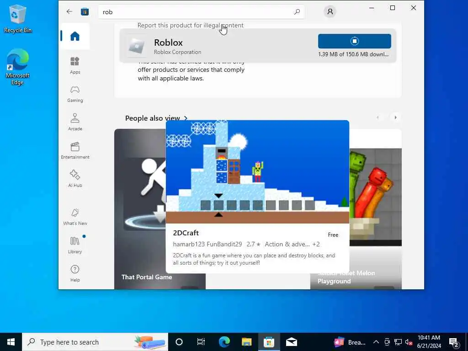Open the Arcade sidebar section
Image resolution: width=468 pixels, height=351 pixels.
(x=75, y=122)
